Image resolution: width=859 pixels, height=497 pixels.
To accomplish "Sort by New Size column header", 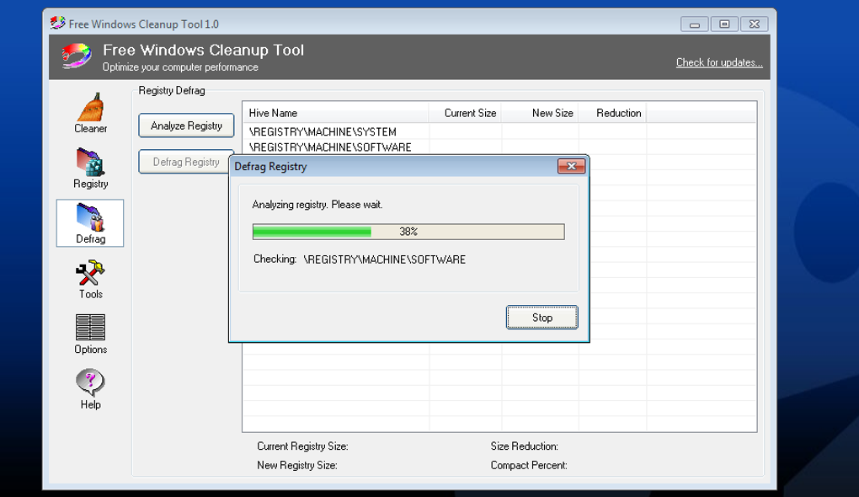I will (540, 113).
